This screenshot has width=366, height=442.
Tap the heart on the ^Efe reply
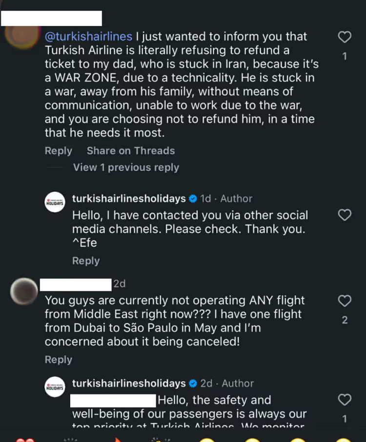pos(345,215)
